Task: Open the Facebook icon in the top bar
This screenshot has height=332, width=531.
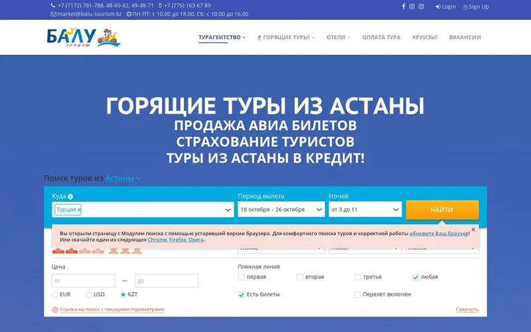Action: (x=404, y=6)
